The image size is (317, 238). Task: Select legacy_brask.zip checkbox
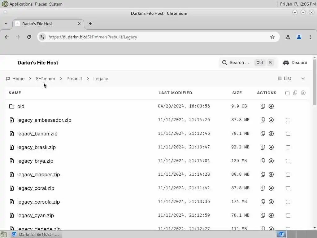click(288, 147)
